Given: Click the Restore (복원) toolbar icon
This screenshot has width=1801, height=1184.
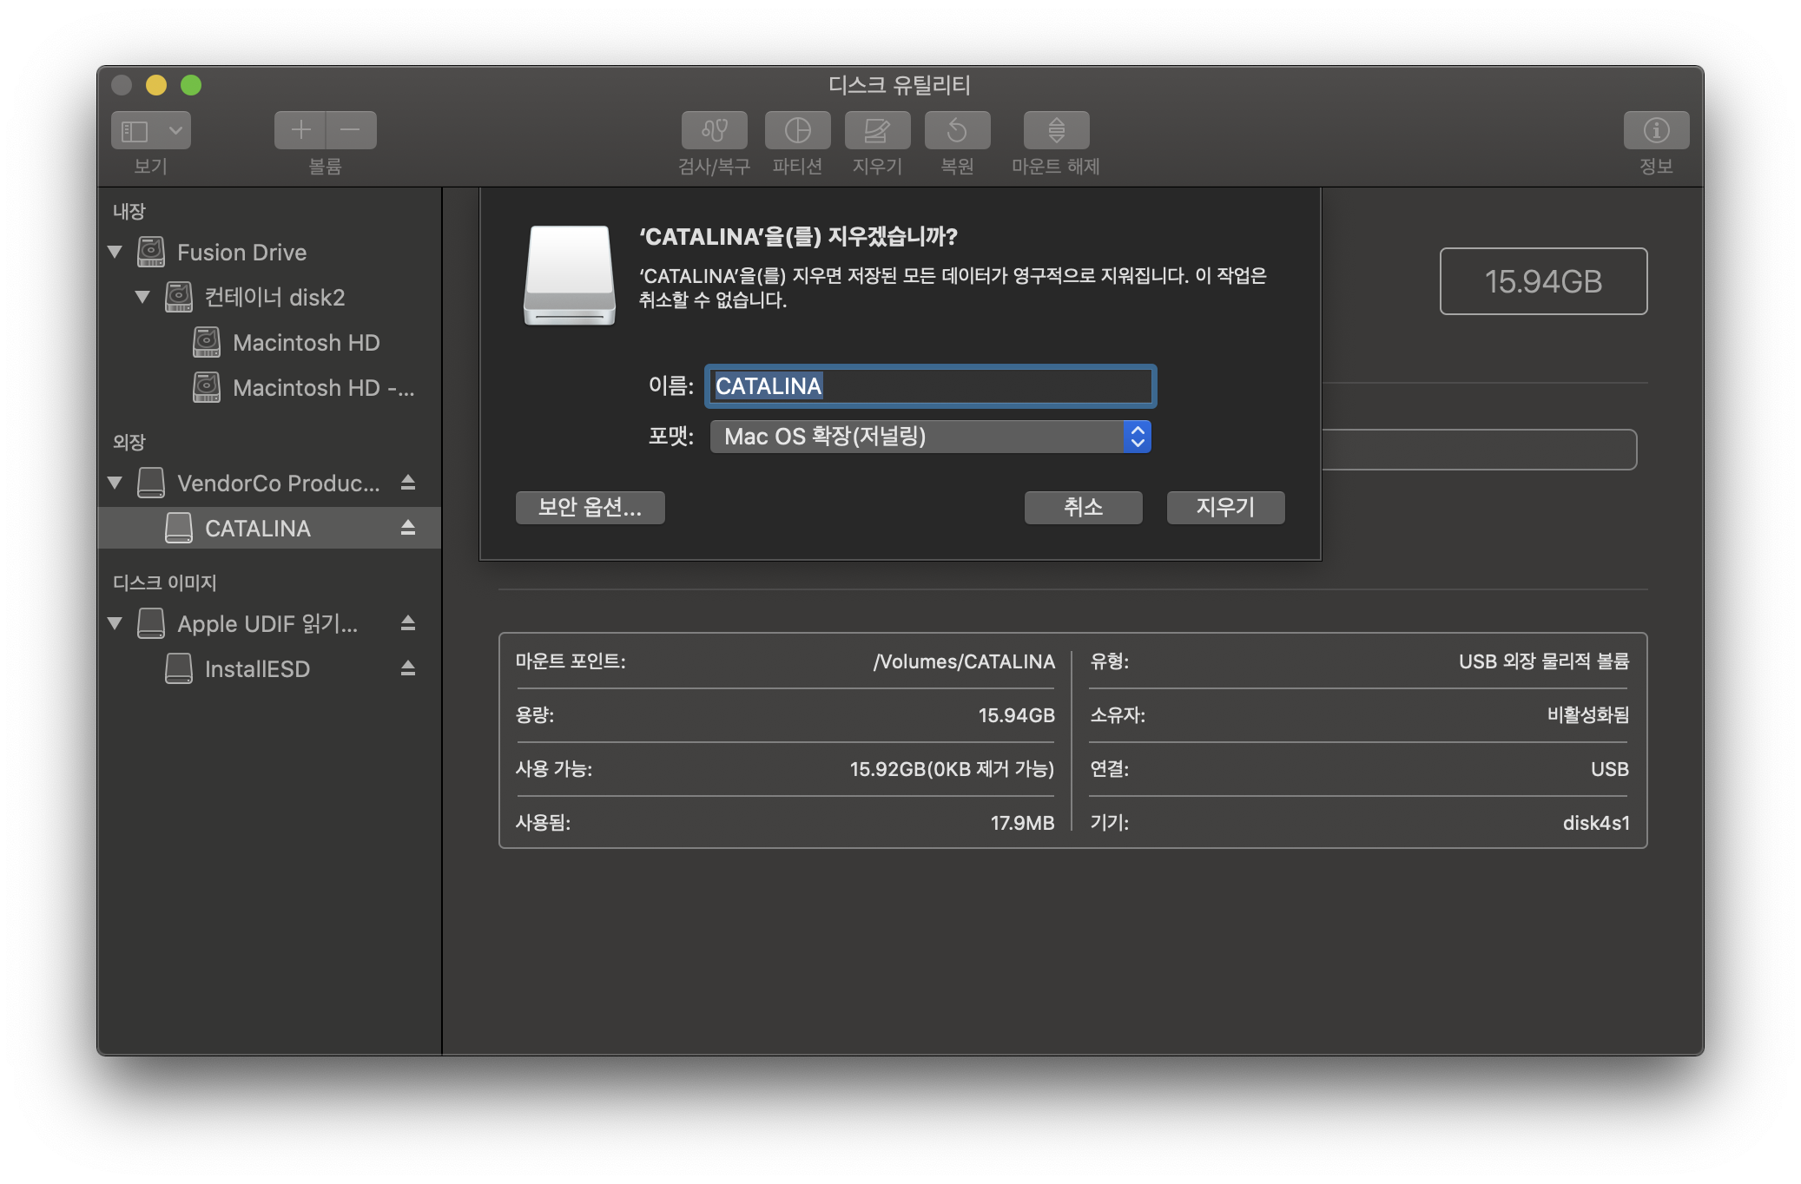Looking at the screenshot, I should tap(957, 130).
